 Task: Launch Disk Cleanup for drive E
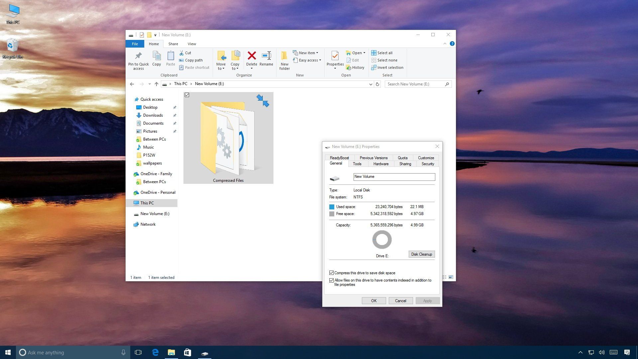tap(421, 254)
